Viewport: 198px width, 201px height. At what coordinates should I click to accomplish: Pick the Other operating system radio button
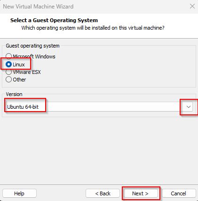pos(8,80)
